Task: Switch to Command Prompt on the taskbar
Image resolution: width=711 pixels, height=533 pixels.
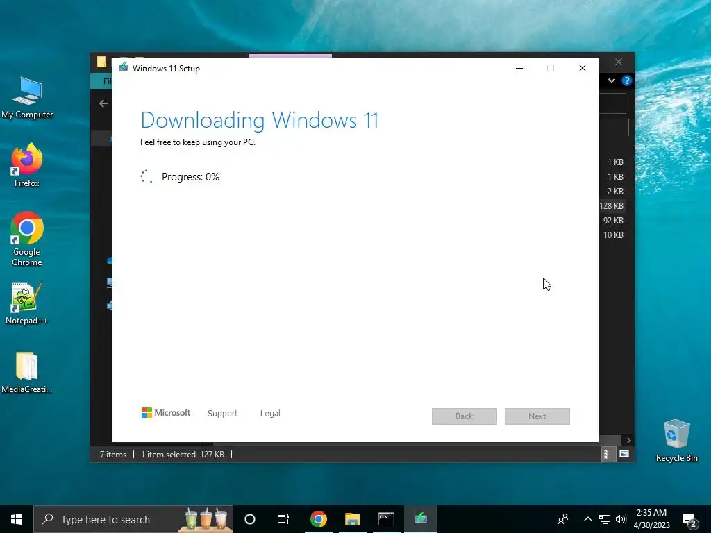Action: coord(386,519)
